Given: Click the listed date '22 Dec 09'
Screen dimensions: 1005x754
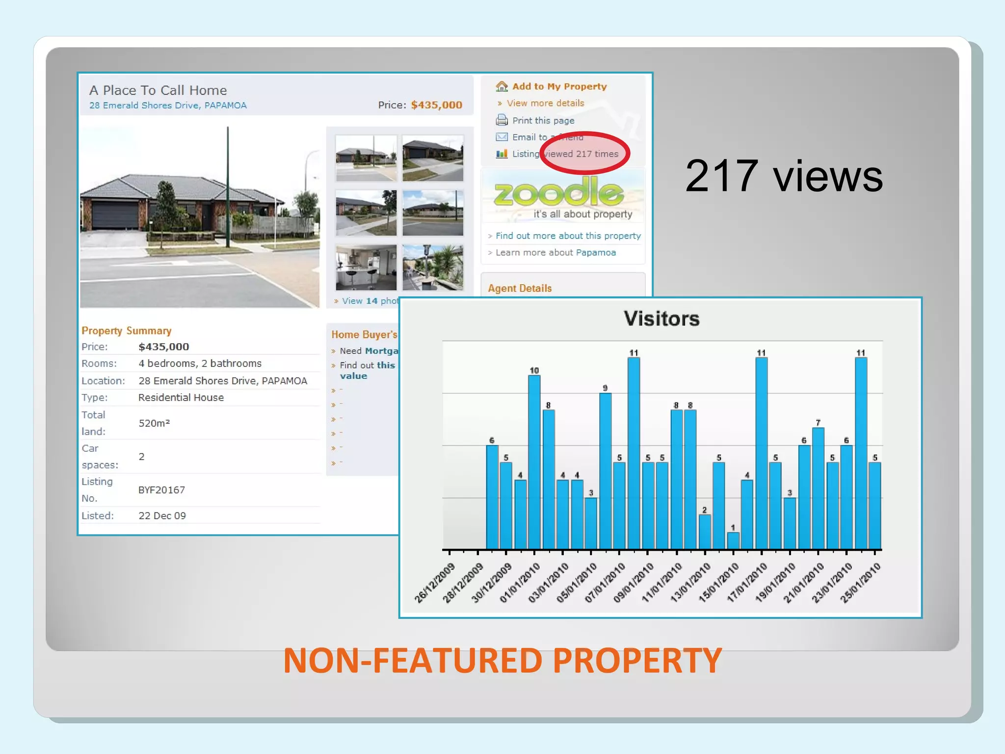Looking at the screenshot, I should pos(162,516).
